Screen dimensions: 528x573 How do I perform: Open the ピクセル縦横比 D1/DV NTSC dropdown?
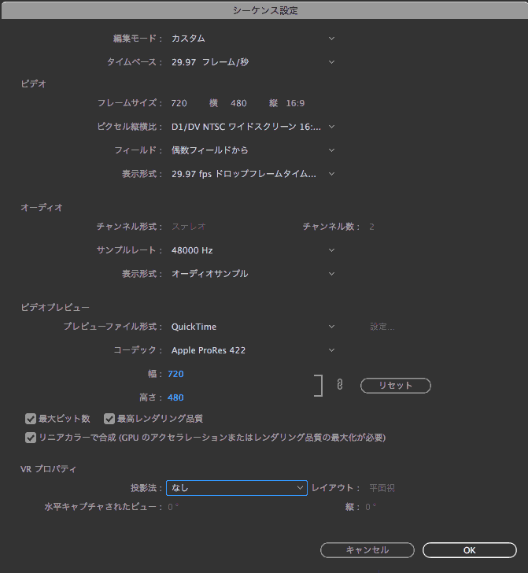pos(253,127)
